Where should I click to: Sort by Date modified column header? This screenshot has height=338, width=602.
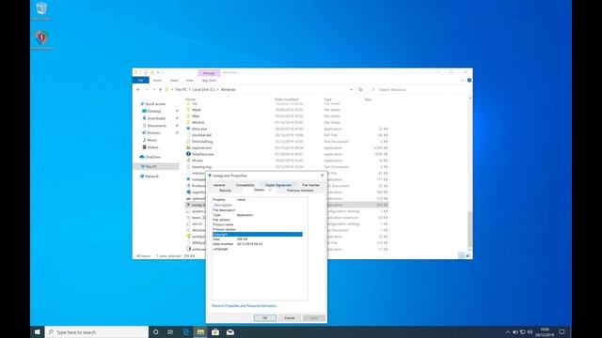coord(286,100)
